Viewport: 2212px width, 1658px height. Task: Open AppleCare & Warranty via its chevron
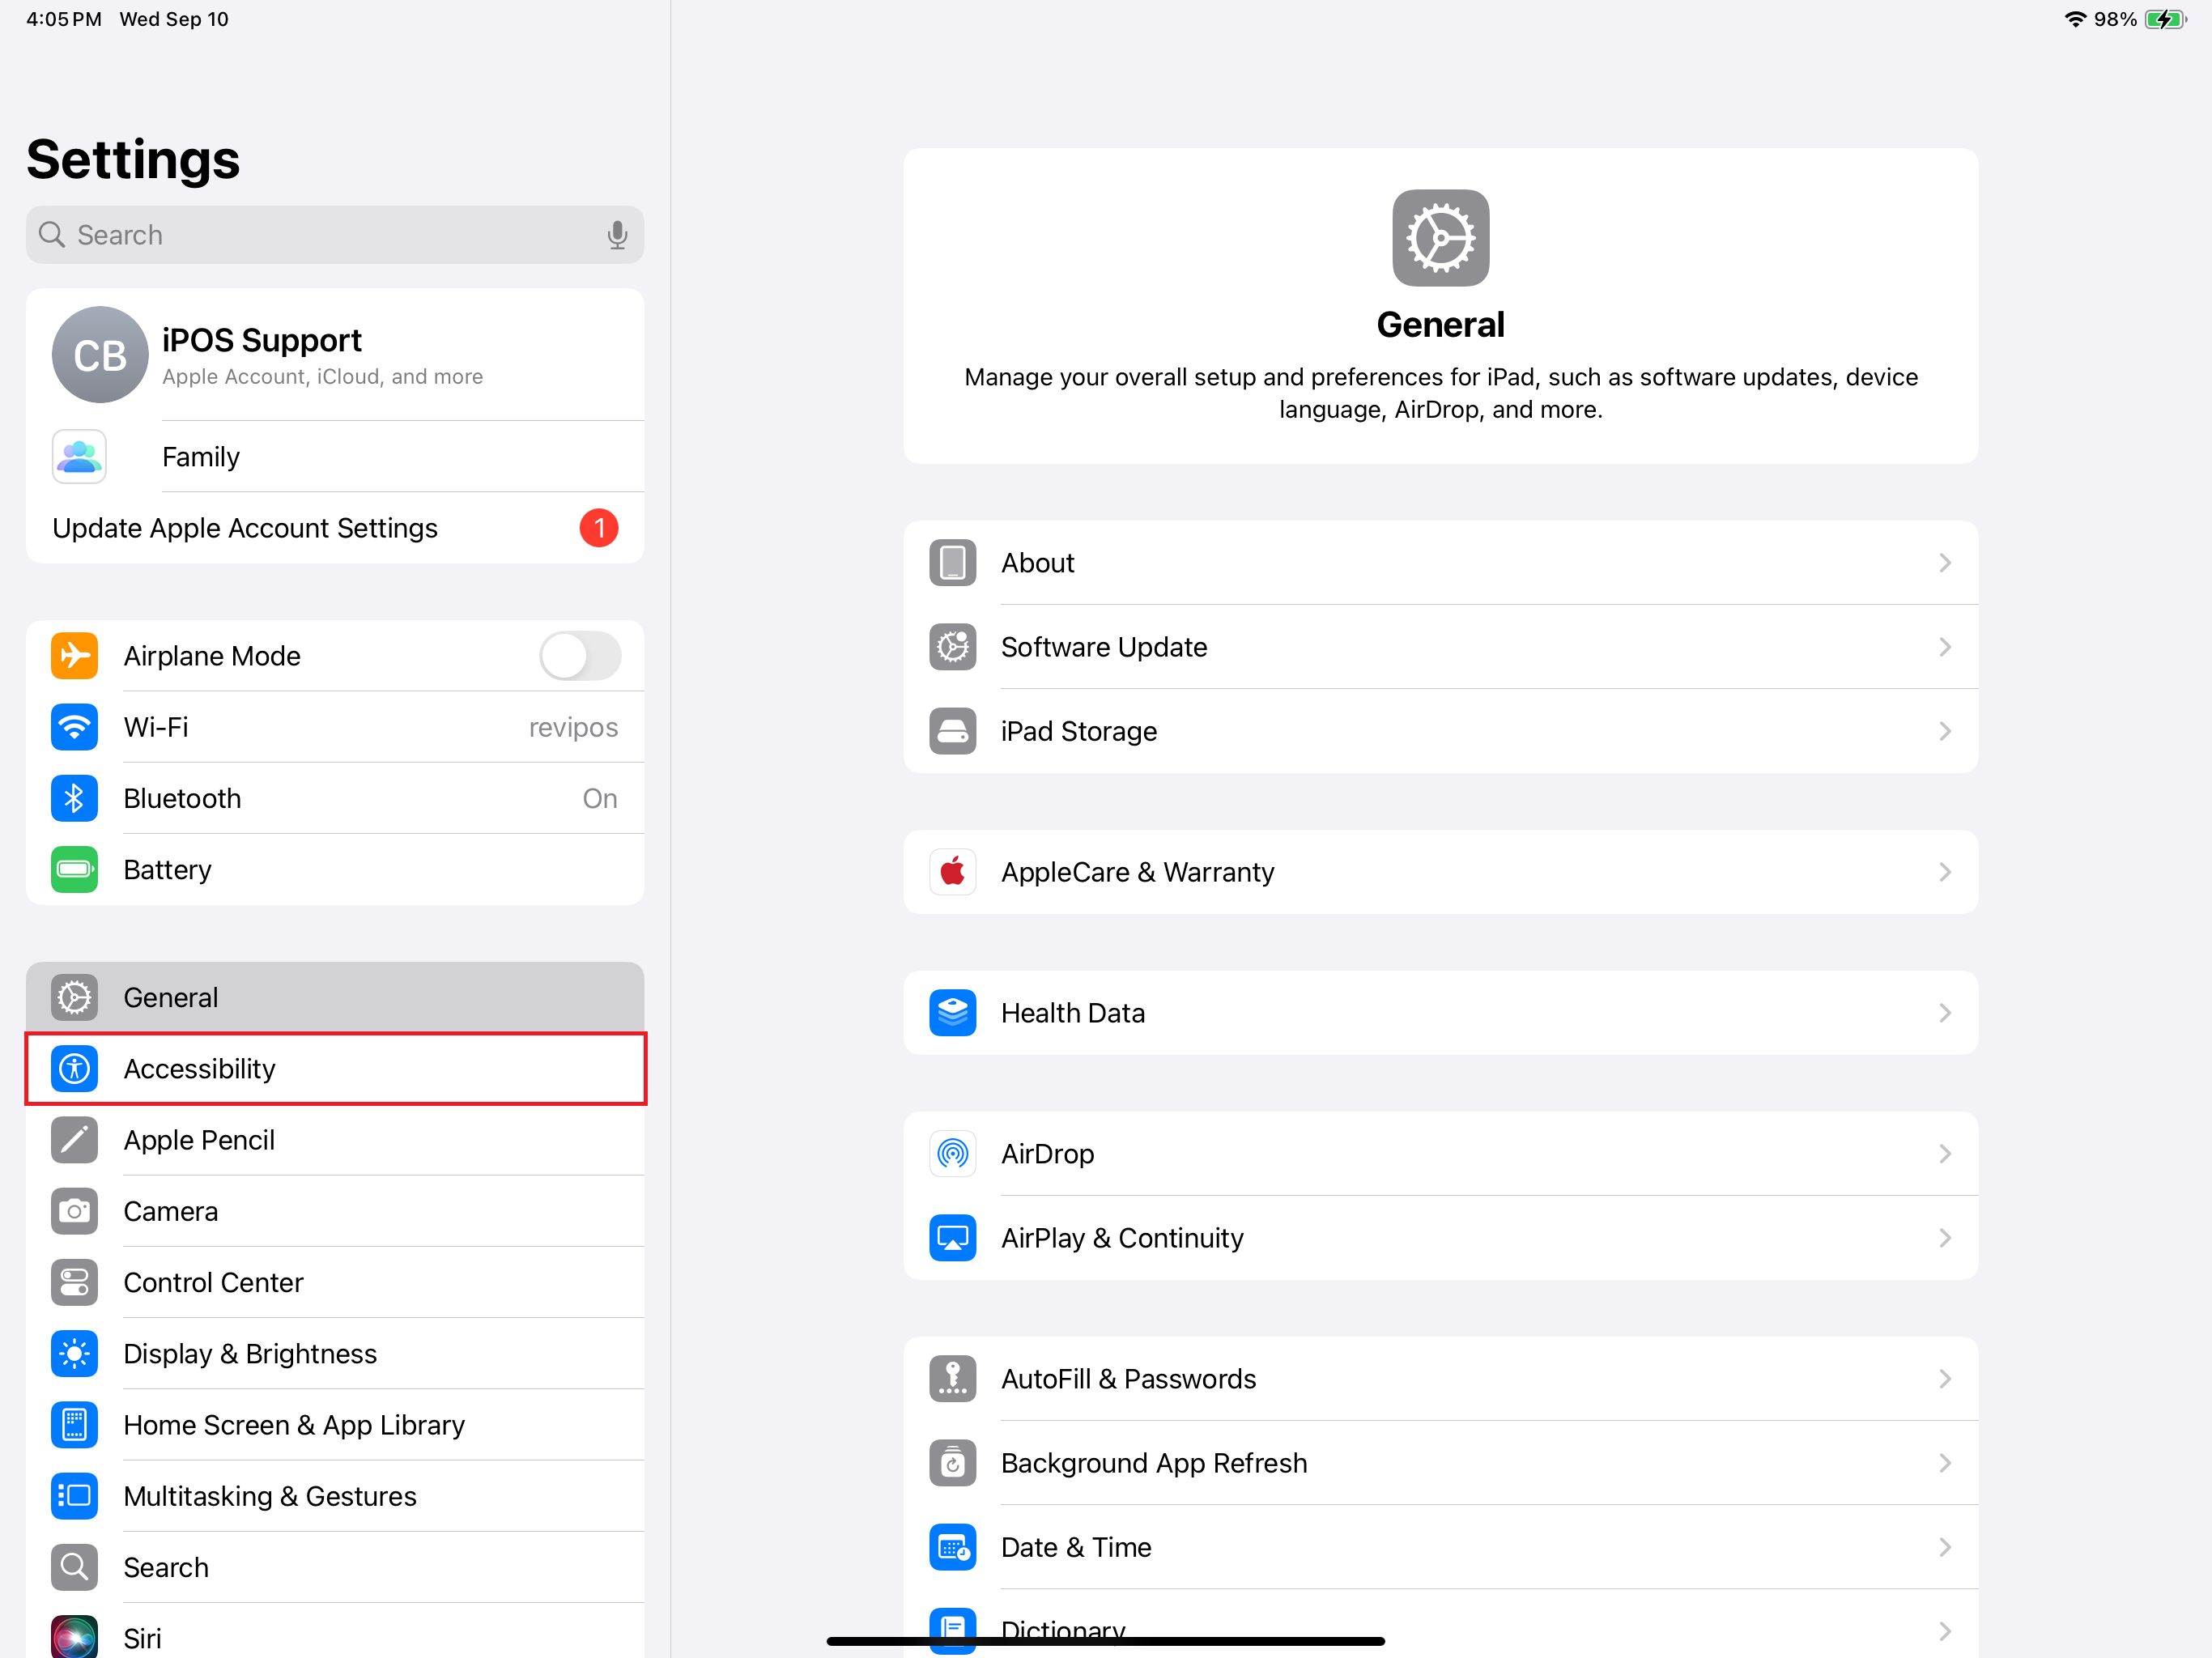[x=1945, y=872]
